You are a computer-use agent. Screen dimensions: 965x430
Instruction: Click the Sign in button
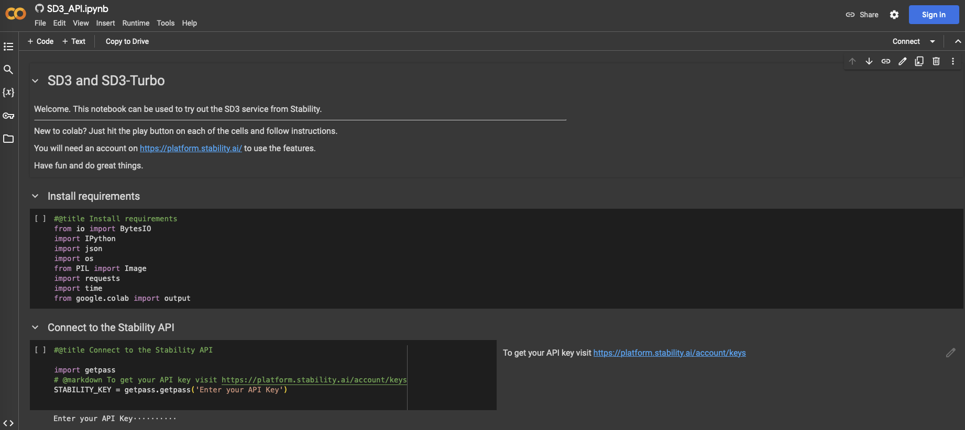[x=934, y=15]
